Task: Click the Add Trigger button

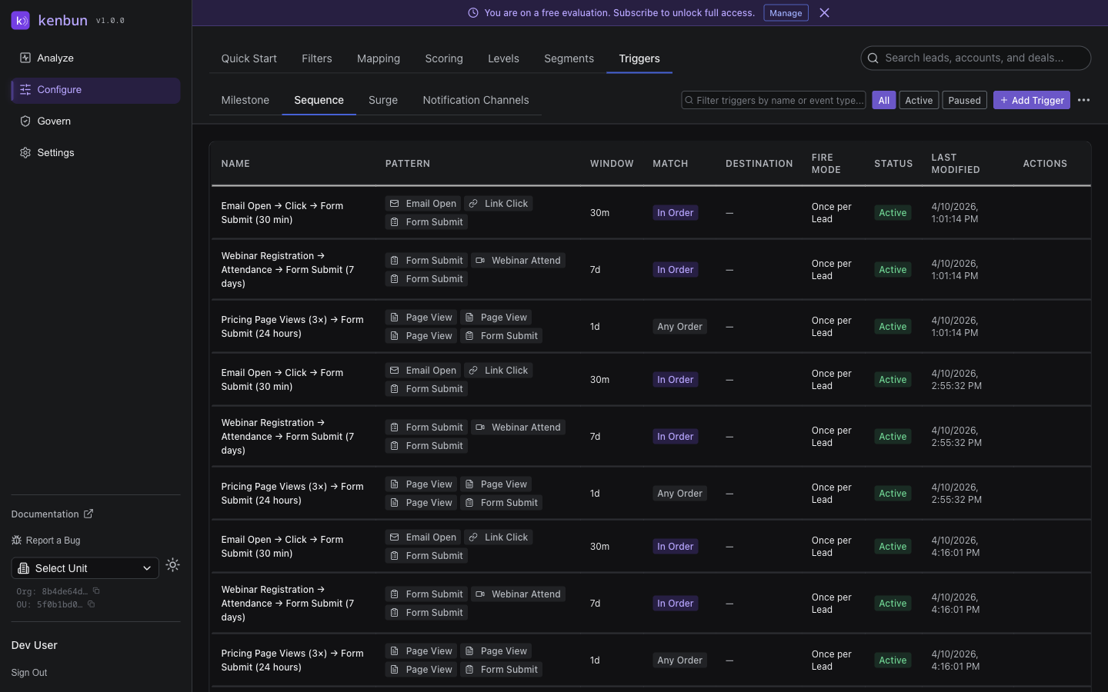Action: (x=1032, y=100)
